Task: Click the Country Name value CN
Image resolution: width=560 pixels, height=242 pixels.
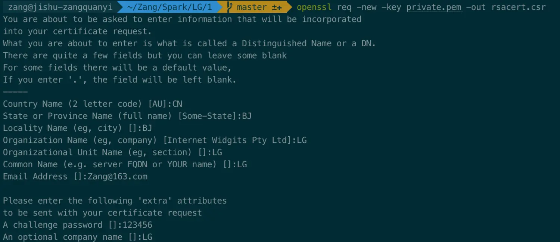Action: pyautogui.click(x=177, y=104)
